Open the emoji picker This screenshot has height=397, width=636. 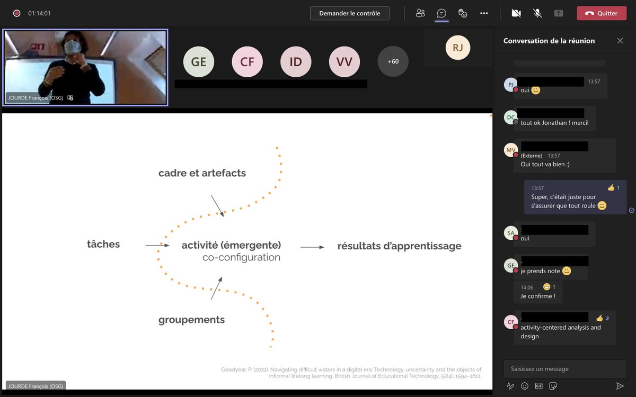tap(525, 386)
